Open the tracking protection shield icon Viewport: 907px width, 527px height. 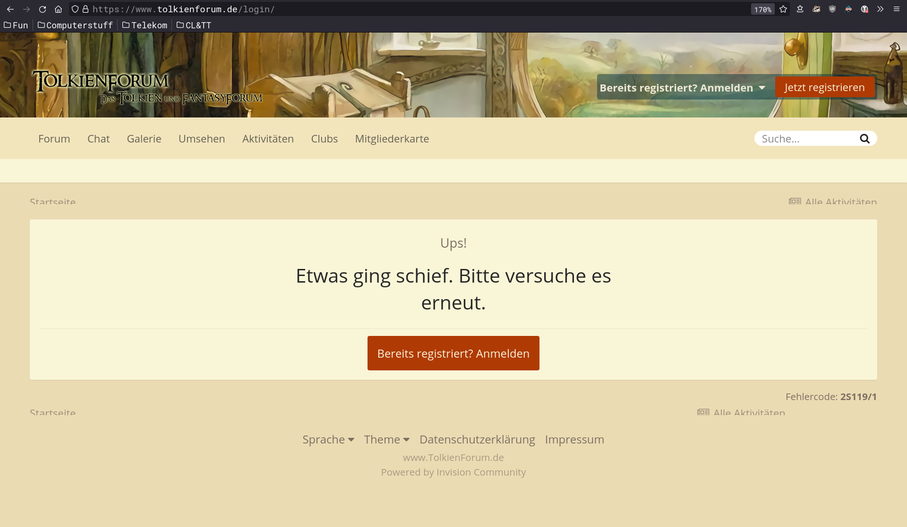(x=75, y=9)
